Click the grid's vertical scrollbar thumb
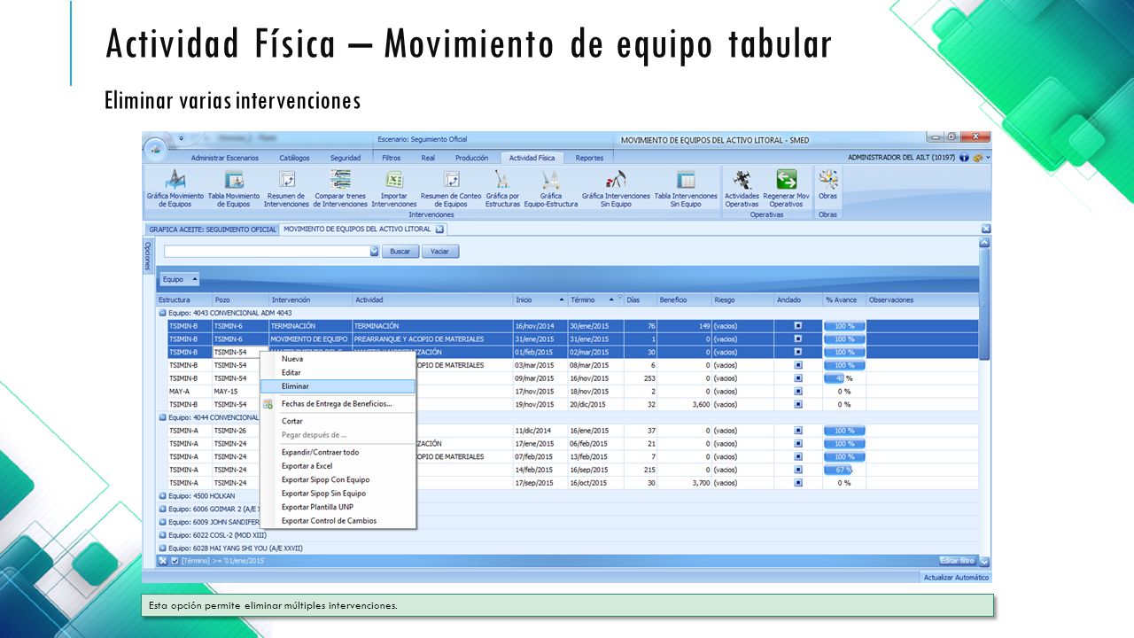1134x638 pixels. tap(984, 304)
